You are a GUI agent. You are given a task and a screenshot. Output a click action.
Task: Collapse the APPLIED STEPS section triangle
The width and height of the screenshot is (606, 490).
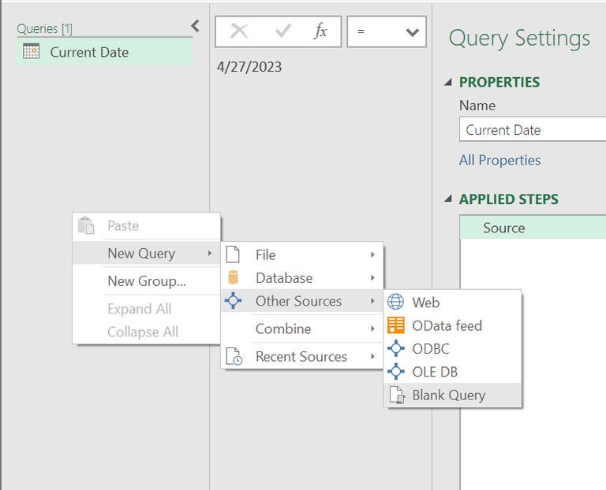pos(449,199)
